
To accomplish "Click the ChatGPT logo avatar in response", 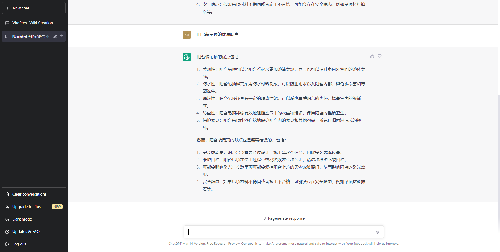I will (187, 57).
